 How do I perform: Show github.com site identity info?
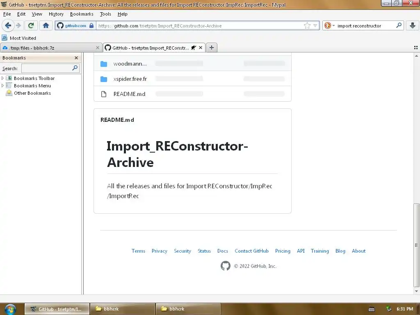point(75,26)
